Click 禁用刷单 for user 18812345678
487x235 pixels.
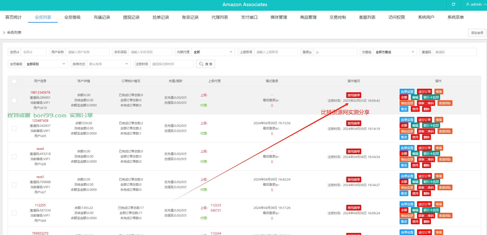click(354, 95)
